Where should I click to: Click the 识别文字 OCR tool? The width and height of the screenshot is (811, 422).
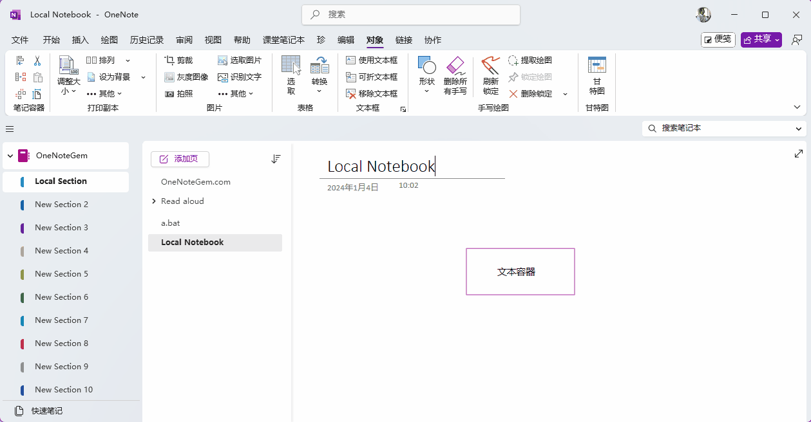(239, 77)
